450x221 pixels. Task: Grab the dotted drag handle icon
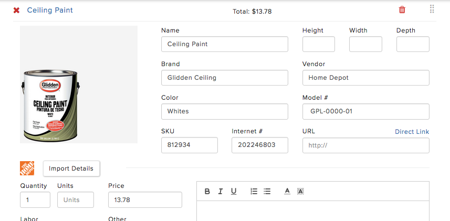click(x=432, y=9)
